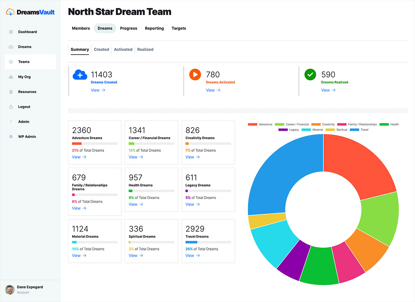This screenshot has width=415, height=302.
Task: Click View link under Dreams Activated
Action: pyautogui.click(x=213, y=90)
